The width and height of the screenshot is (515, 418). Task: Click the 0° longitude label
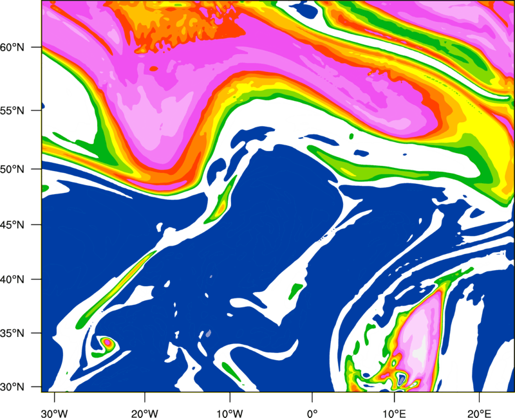pyautogui.click(x=312, y=413)
